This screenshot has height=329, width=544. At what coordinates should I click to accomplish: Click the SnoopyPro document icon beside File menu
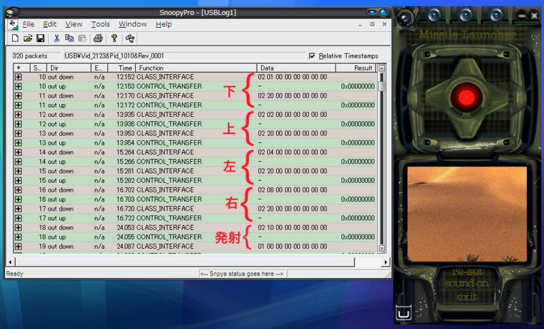point(13,24)
